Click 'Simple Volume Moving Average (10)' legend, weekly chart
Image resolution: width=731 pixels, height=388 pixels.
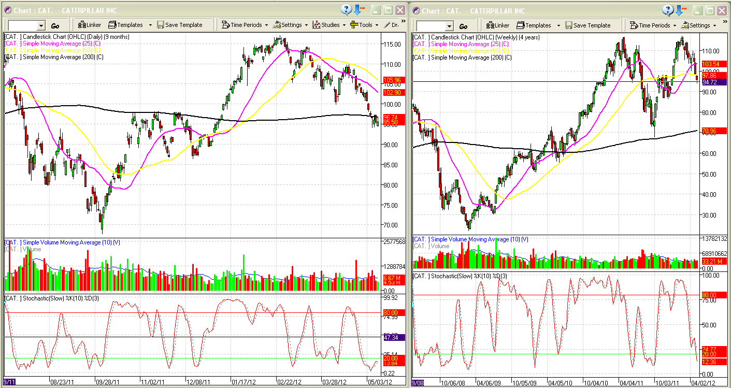tap(471, 239)
